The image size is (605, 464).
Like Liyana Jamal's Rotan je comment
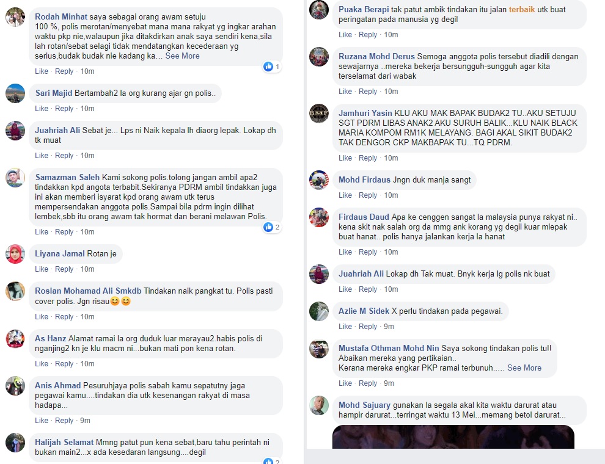click(42, 269)
